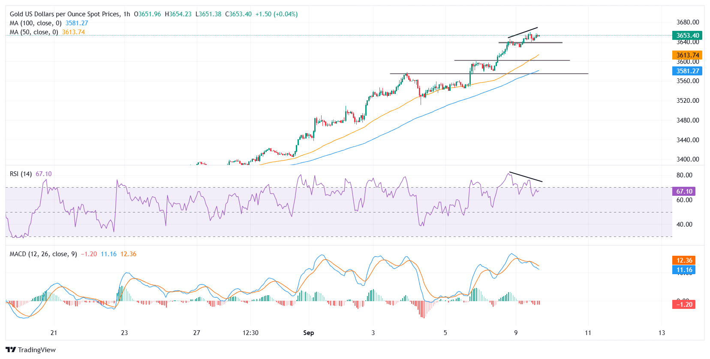Click the blue 11.16 MACD value label
Viewport: 710px width, 359px height.
[684, 270]
